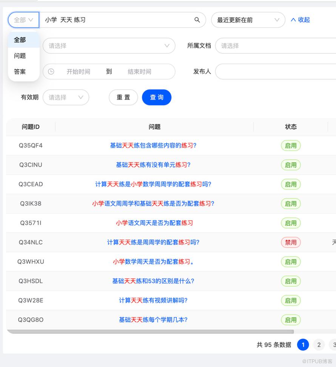Click the blue 查询 button
This screenshot has width=336, height=367.
156,97
